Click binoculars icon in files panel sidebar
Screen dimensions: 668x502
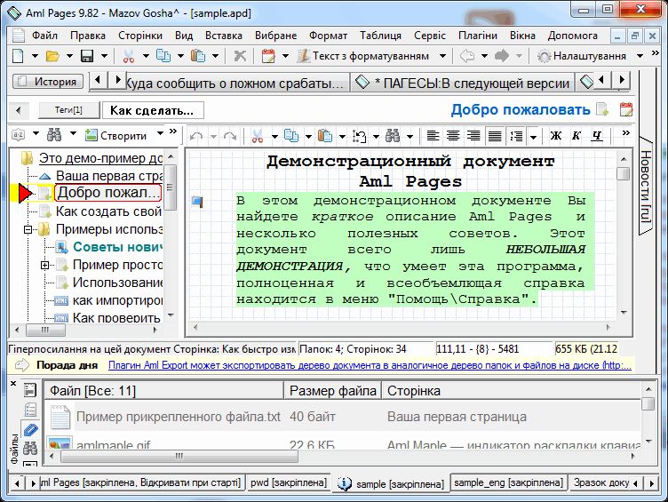click(30, 449)
